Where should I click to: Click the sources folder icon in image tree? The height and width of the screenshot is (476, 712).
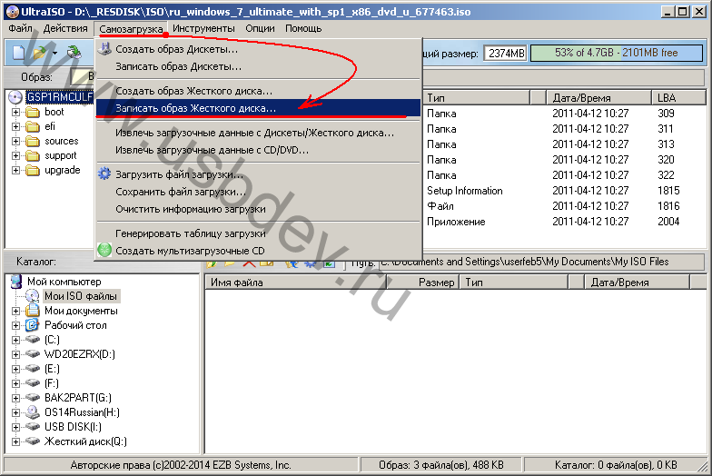(x=33, y=142)
